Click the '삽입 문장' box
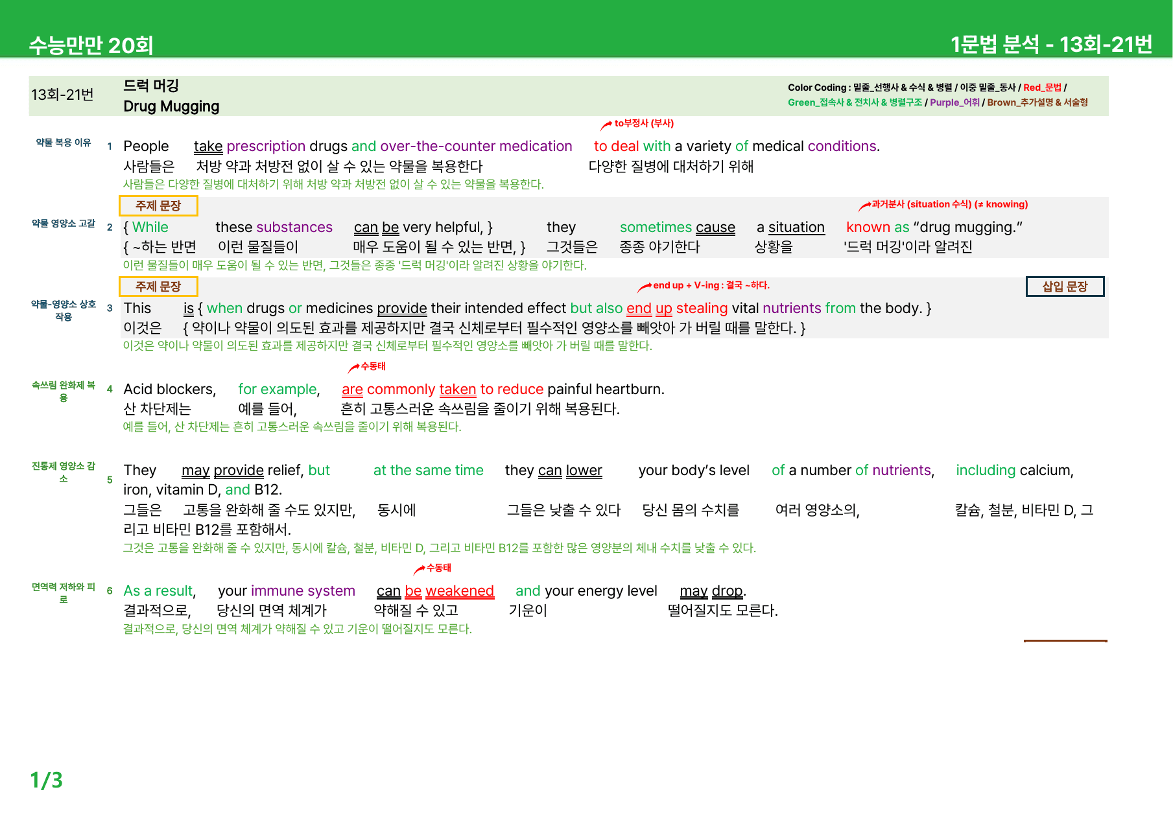1173x829 pixels. coord(1065,286)
